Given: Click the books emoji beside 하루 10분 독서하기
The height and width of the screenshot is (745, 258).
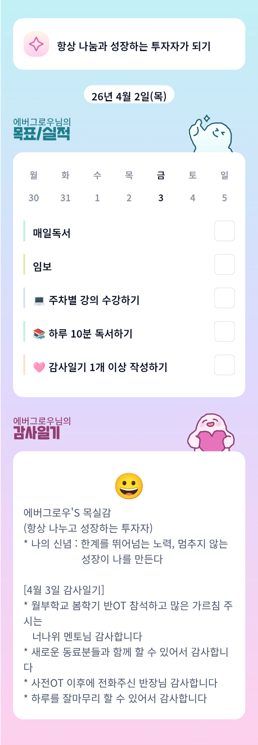Looking at the screenshot, I should point(39,334).
